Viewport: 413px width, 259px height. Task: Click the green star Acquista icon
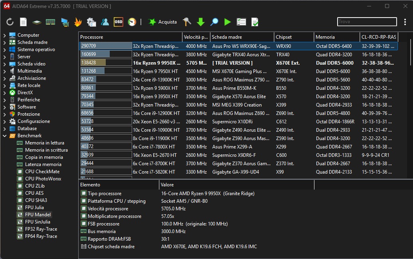[x=152, y=22]
